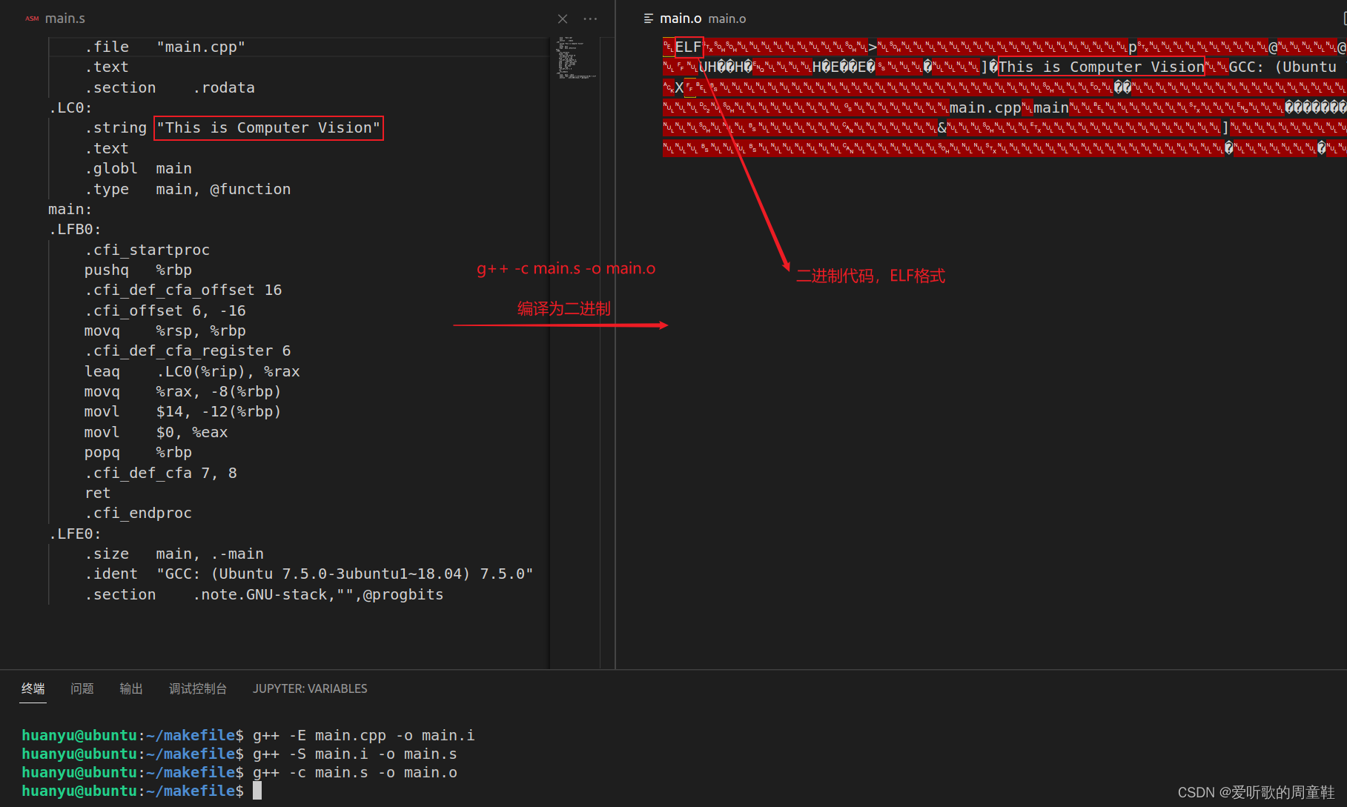Click the pushq %rbp instruction

(x=138, y=270)
